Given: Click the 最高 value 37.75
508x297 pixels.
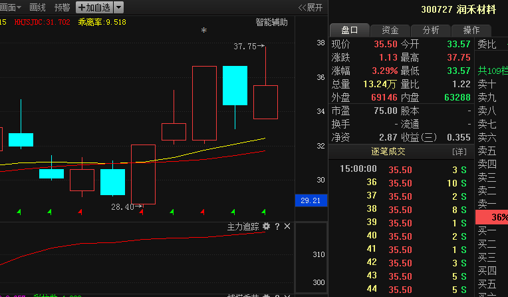Looking at the screenshot, I should point(459,57).
